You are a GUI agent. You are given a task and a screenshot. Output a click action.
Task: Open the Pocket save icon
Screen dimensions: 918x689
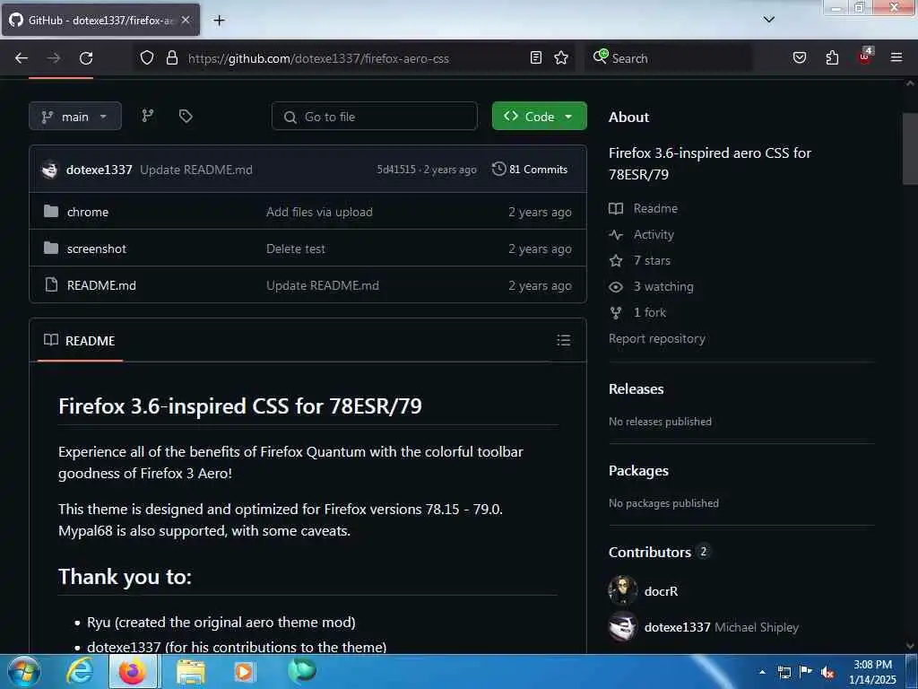pyautogui.click(x=800, y=57)
